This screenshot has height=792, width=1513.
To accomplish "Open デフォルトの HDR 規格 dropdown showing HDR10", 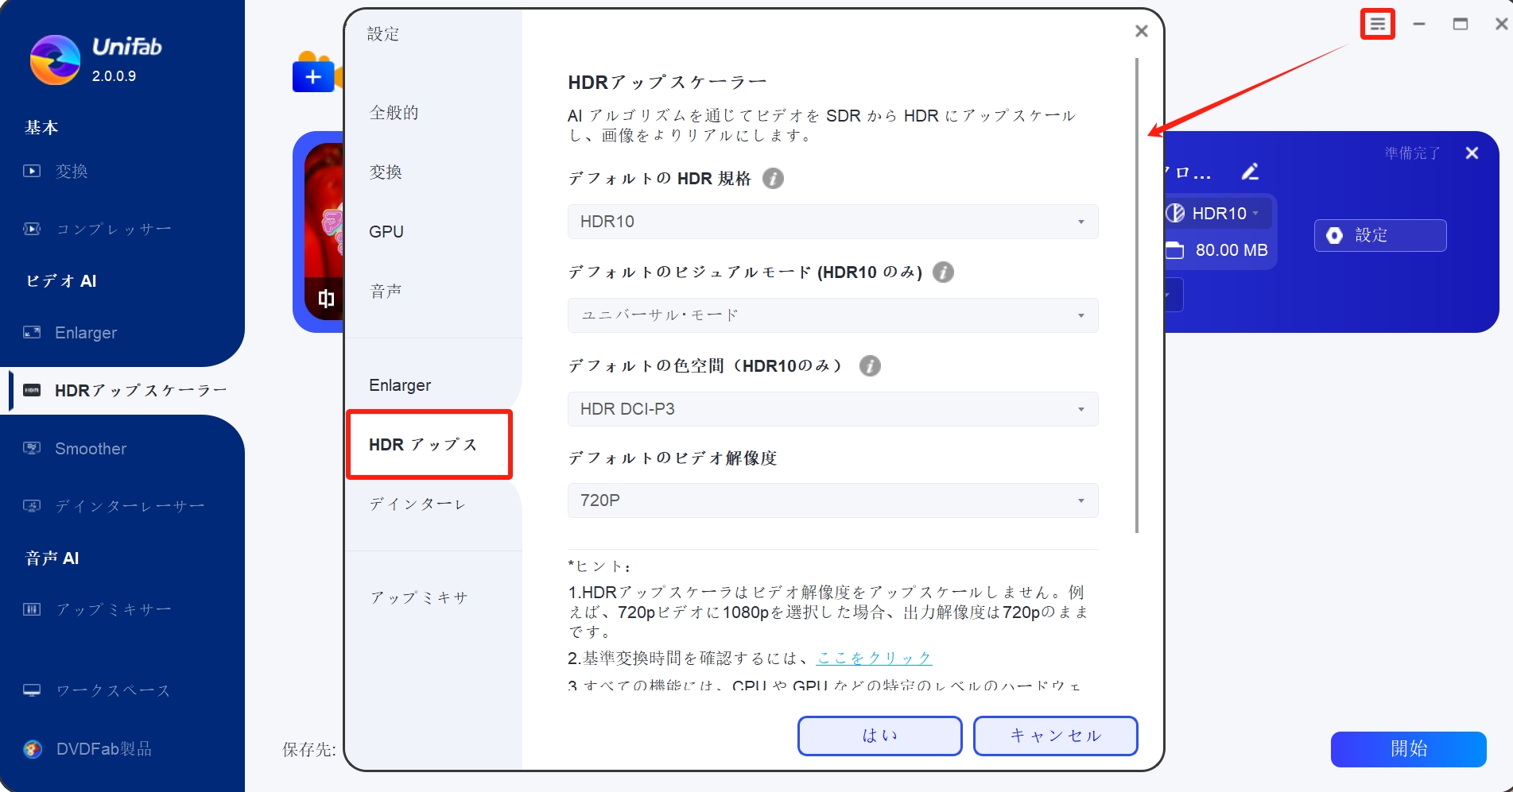I will click(832, 222).
